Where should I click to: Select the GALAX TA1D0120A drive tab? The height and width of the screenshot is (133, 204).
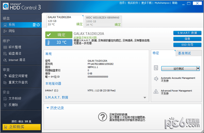click(x=65, y=21)
